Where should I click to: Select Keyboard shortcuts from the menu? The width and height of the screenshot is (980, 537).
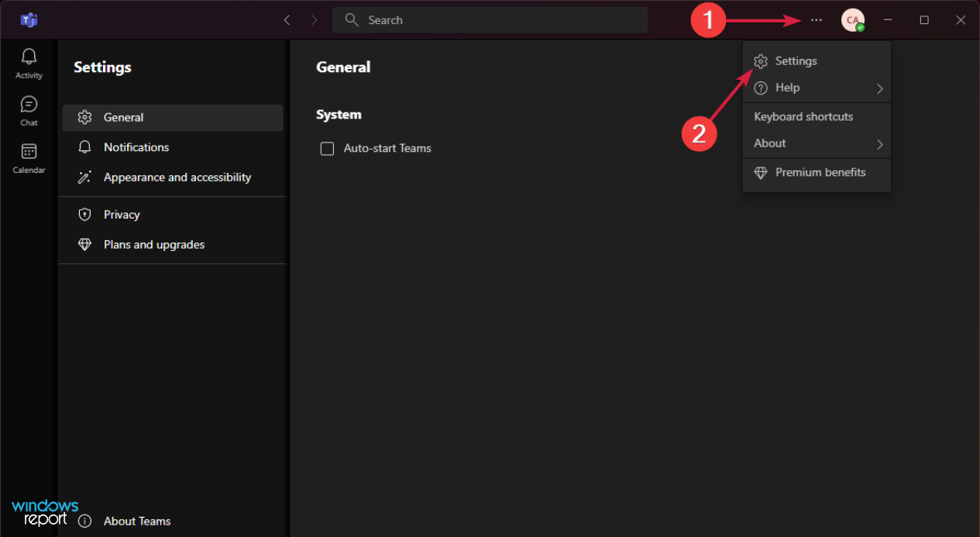pyautogui.click(x=803, y=116)
